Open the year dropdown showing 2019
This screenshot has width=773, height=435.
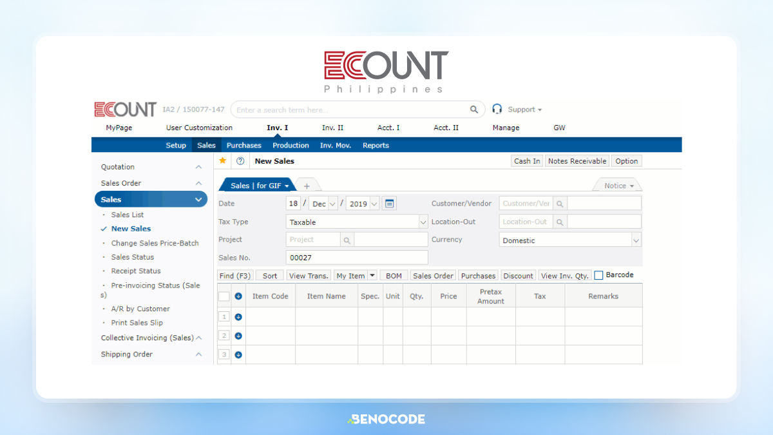[x=363, y=204]
